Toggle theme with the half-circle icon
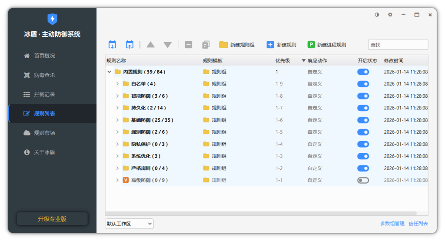 click(x=377, y=15)
